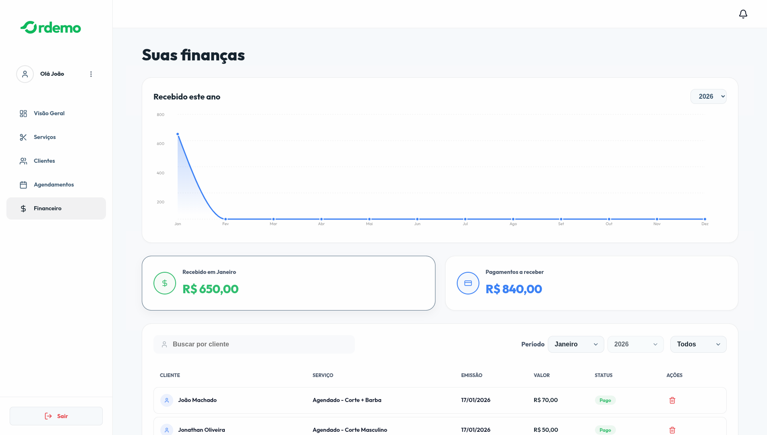Delete João Machado's payment with trash icon
767x435 pixels.
(672, 400)
